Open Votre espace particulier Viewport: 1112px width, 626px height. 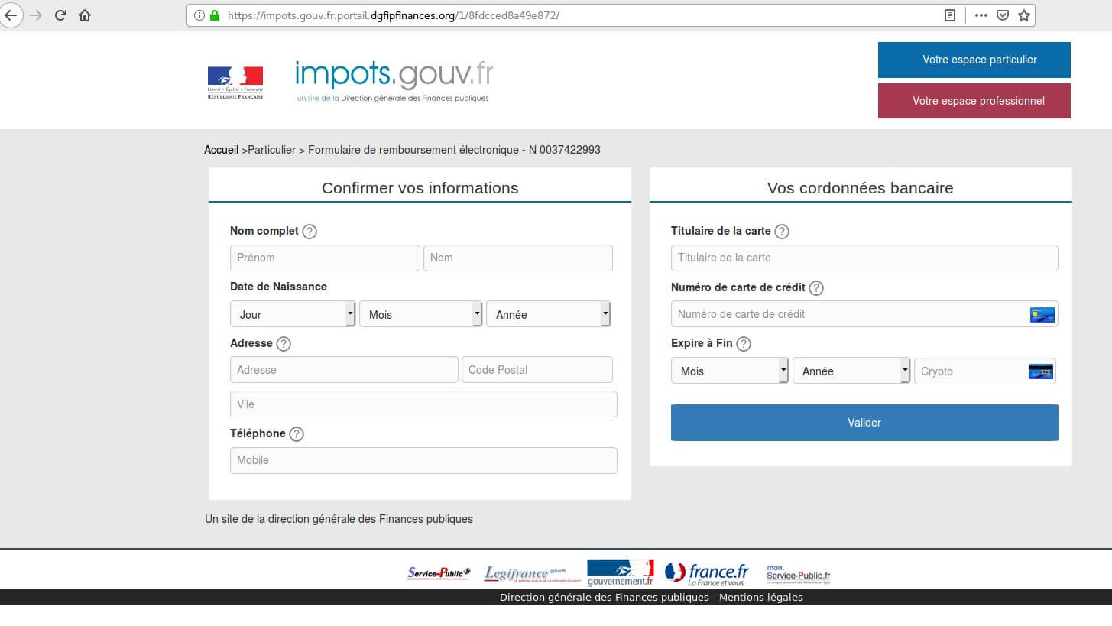click(974, 60)
